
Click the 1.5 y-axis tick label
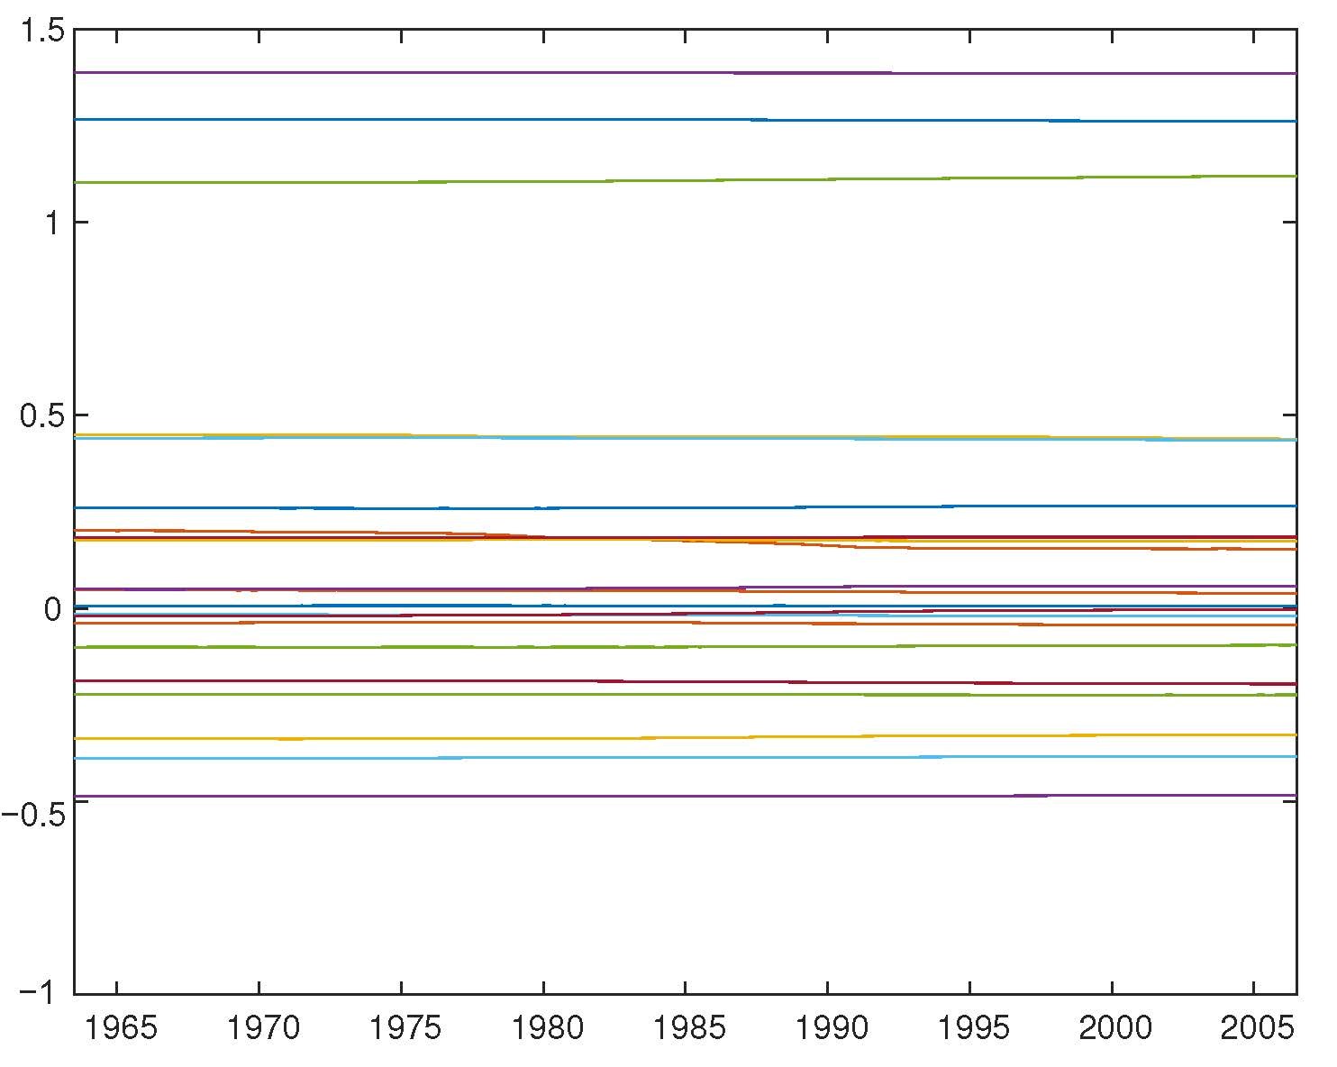click(x=42, y=31)
